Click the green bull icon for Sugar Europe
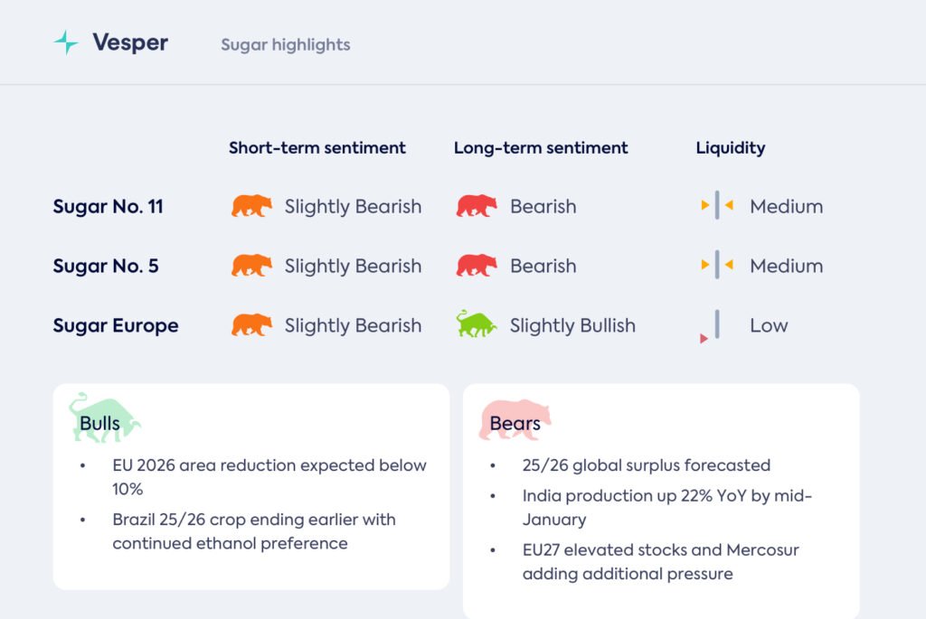Viewport: 926px width, 619px height. [x=477, y=324]
